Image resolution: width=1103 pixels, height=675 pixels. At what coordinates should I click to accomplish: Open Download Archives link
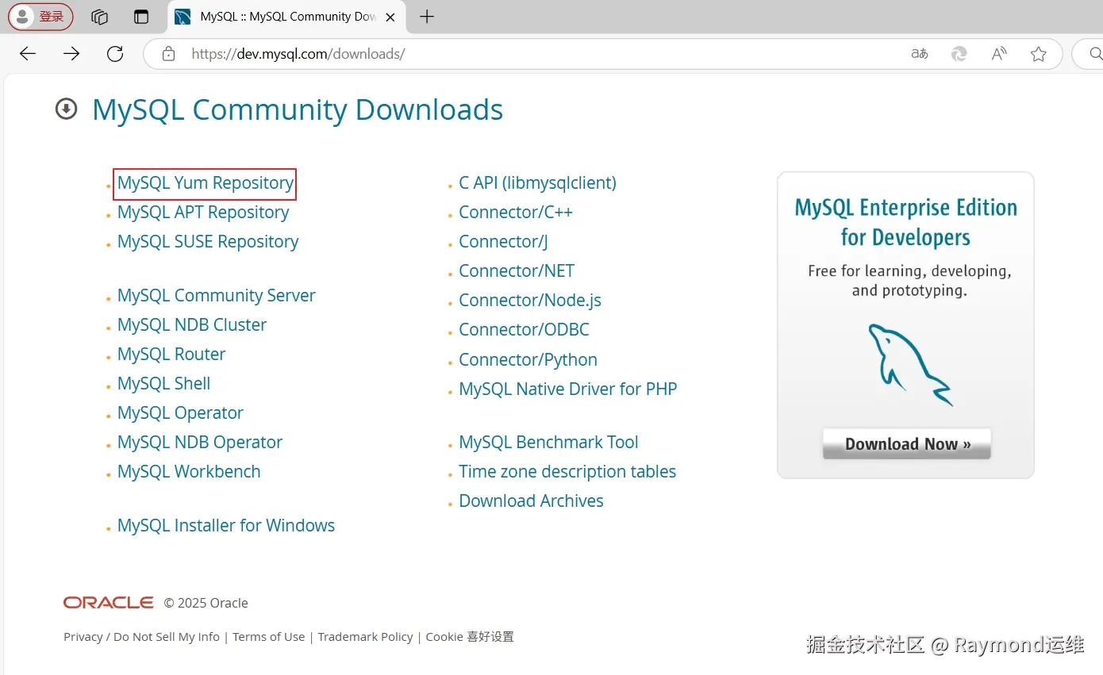[x=531, y=501]
